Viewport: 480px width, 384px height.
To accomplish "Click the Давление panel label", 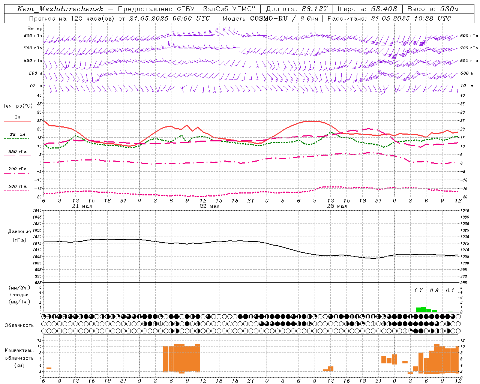I will tap(19, 232).
